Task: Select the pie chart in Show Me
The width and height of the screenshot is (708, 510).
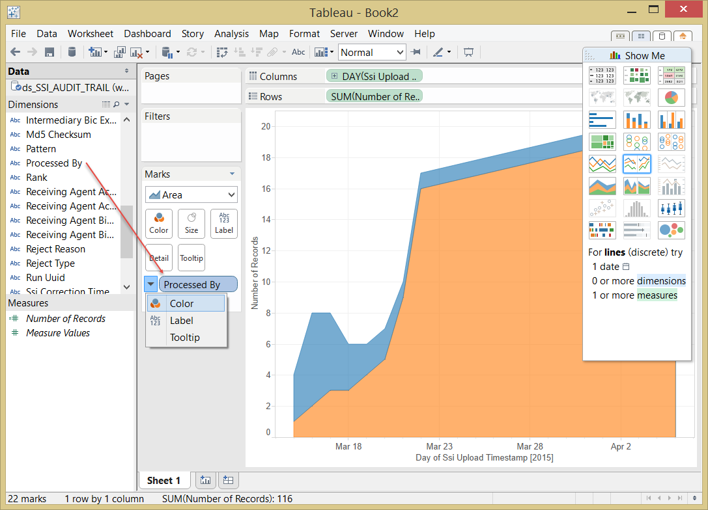Action: point(672,98)
